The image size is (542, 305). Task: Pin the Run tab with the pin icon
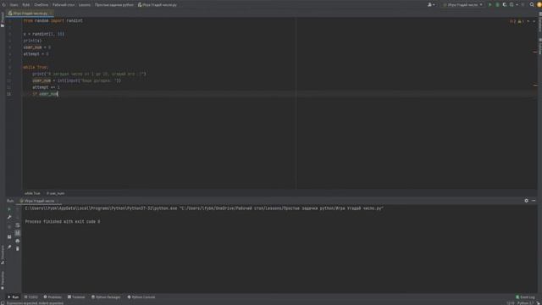(9, 247)
